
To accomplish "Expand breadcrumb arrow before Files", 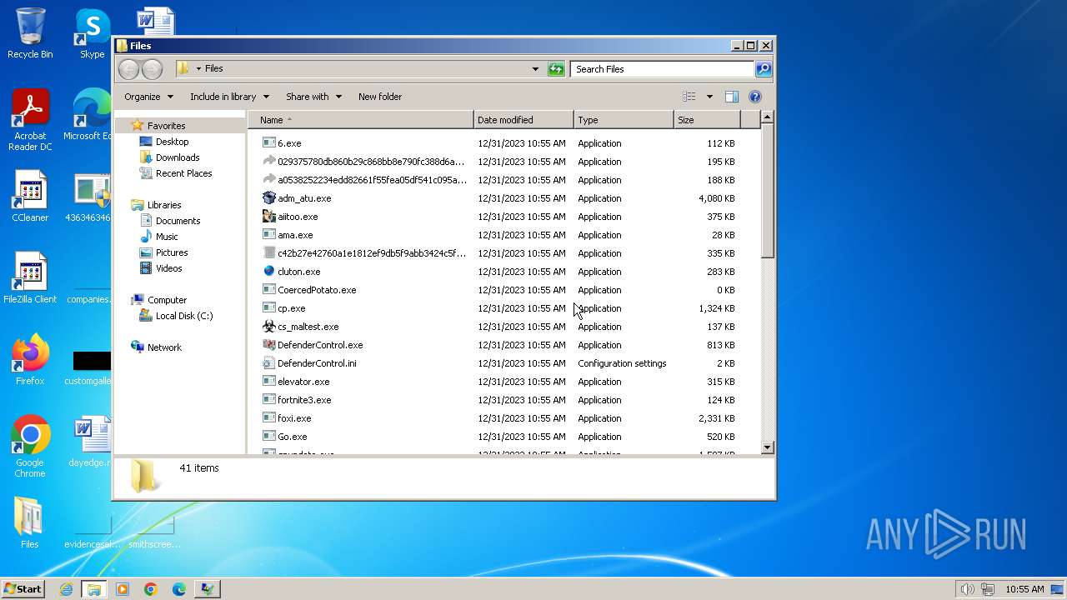I will click(x=198, y=69).
